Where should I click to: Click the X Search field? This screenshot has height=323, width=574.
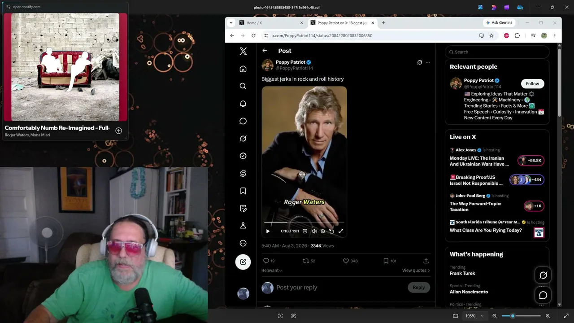[x=497, y=52]
